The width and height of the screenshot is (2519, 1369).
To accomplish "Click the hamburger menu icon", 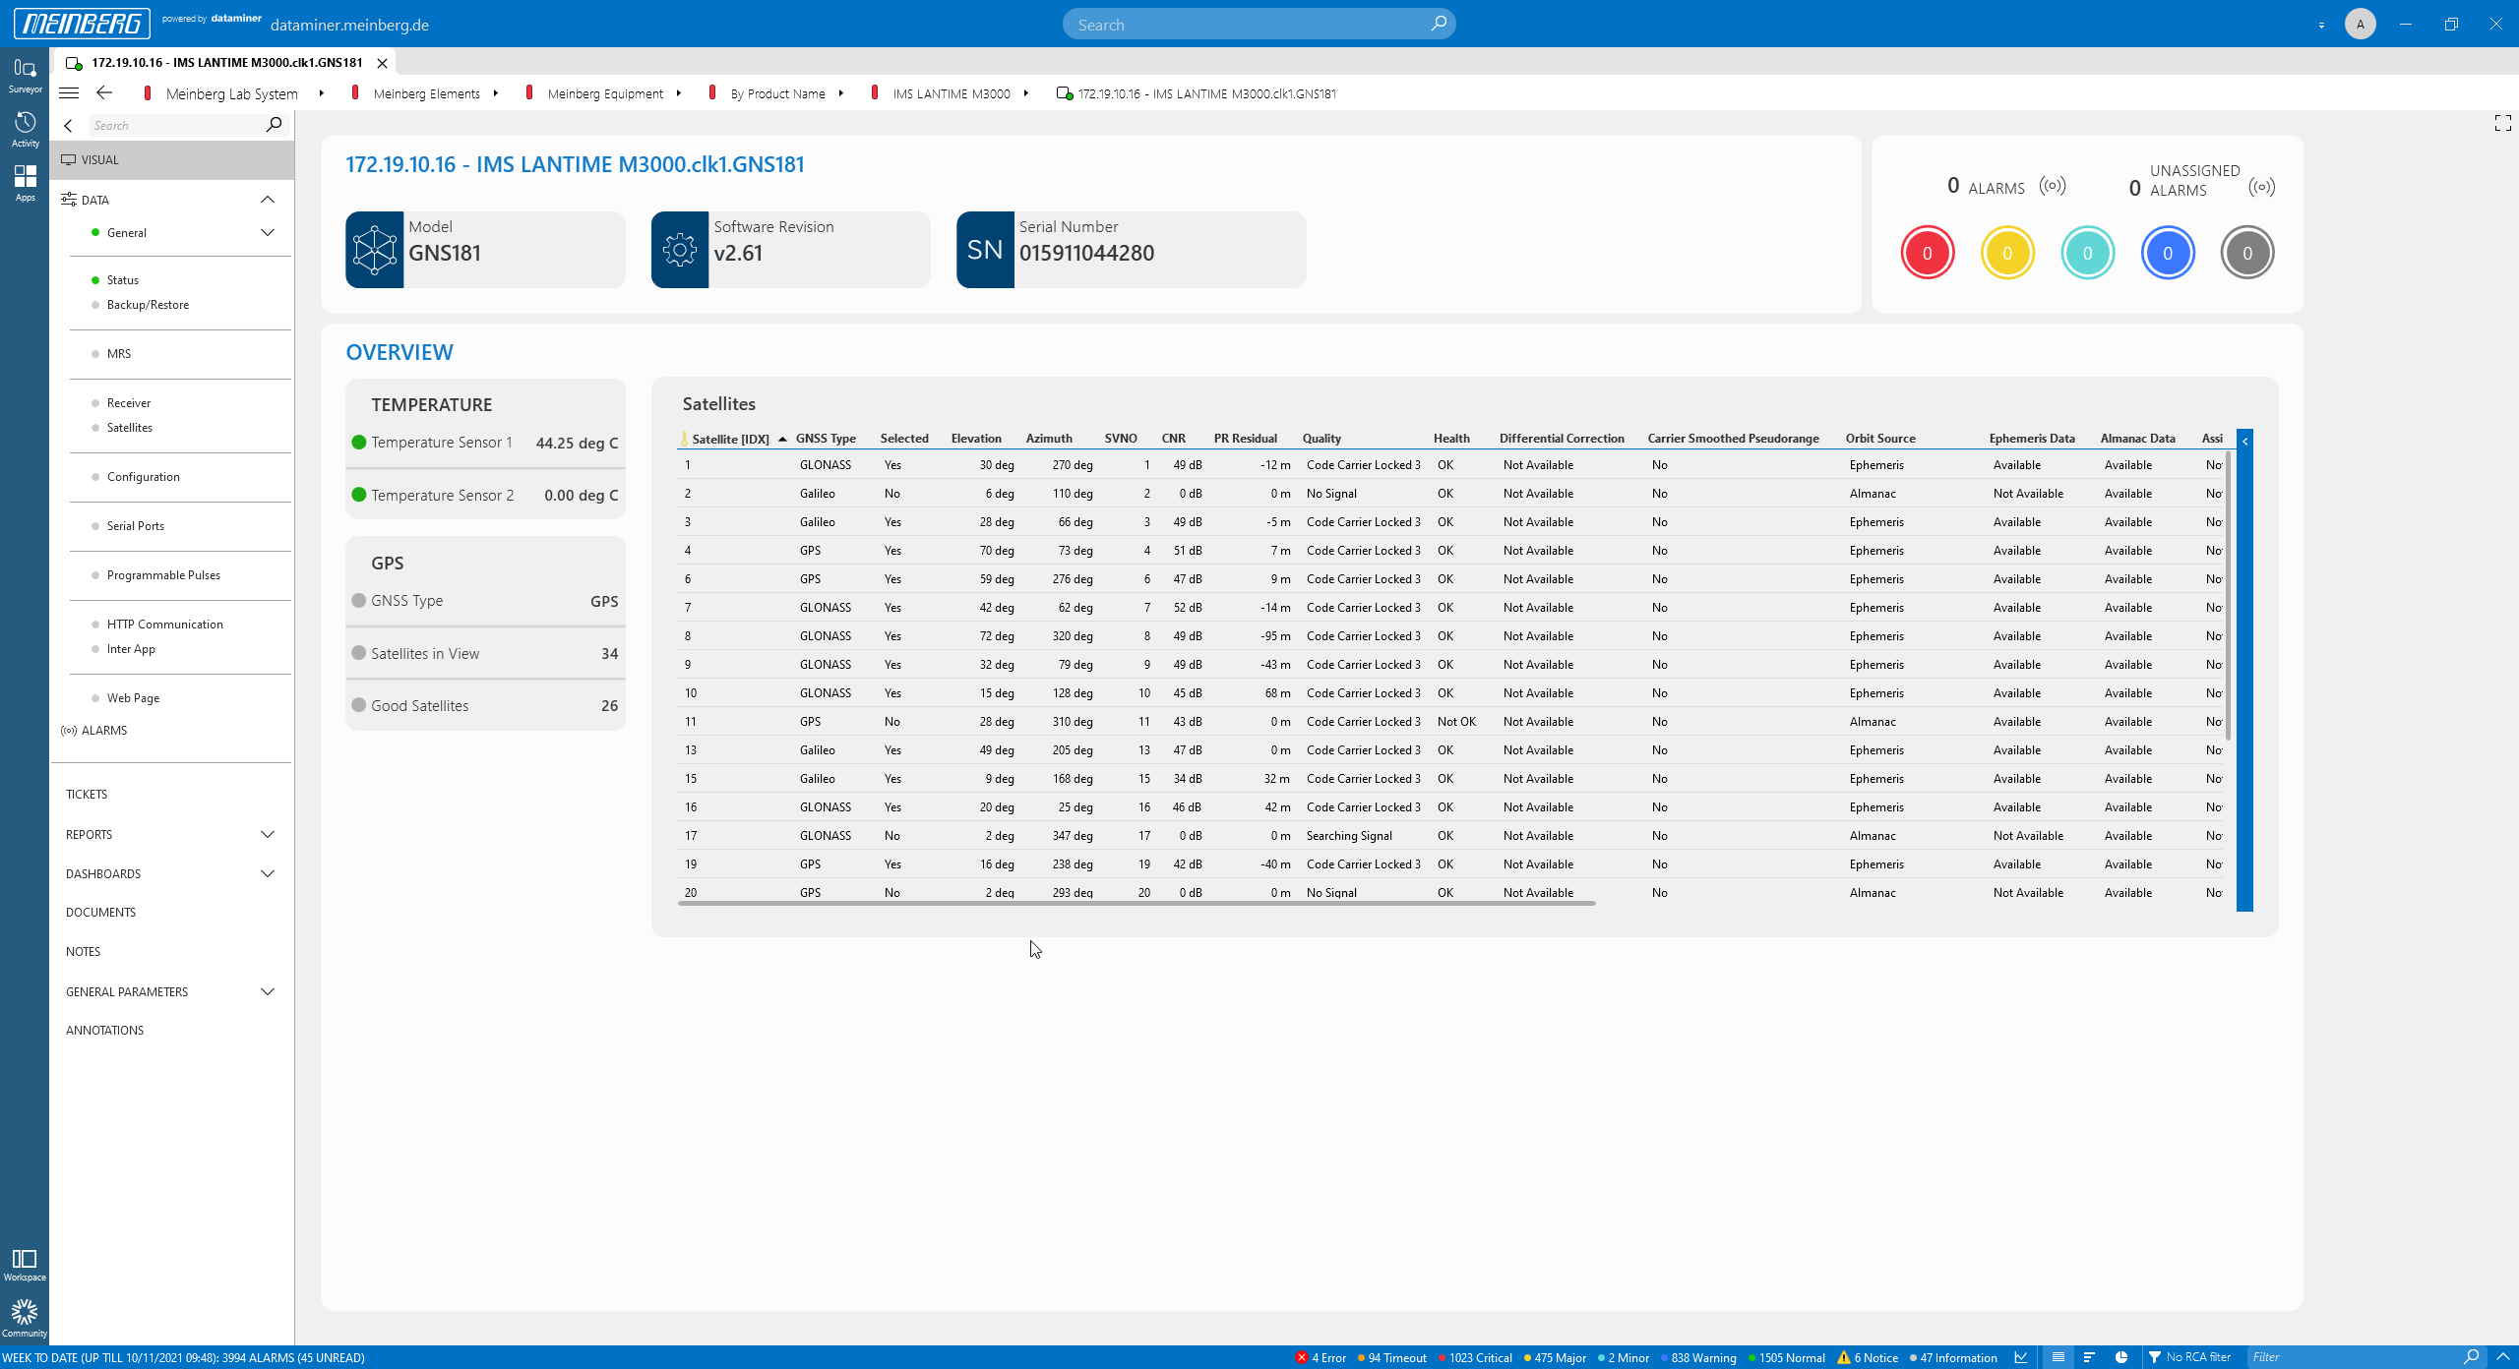I will tap(69, 93).
